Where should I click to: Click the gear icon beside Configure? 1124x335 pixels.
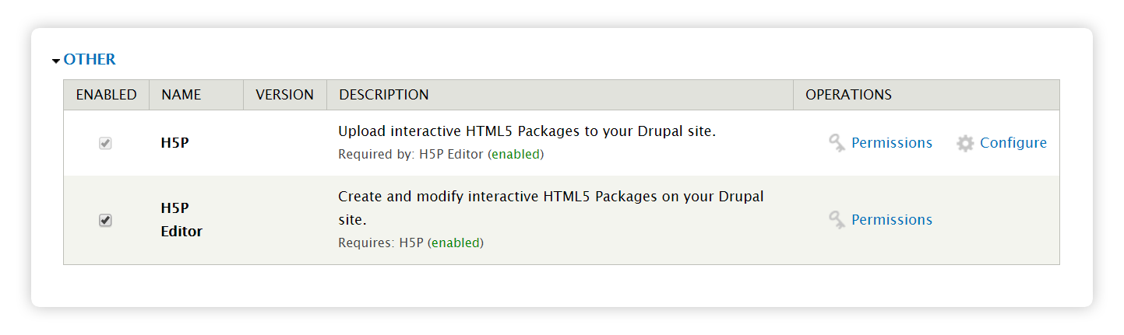click(965, 143)
